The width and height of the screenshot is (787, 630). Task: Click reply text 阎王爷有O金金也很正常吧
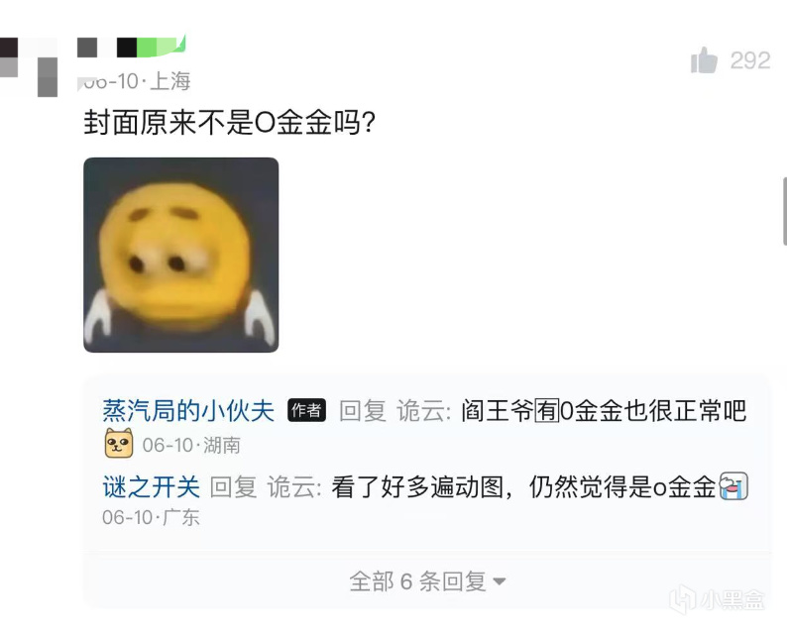point(604,411)
